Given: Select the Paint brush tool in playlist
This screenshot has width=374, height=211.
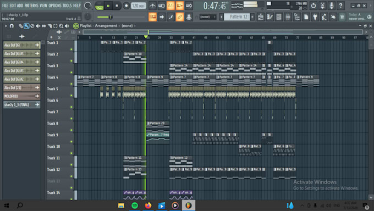Looking at the screenshot, I should coord(26,26).
